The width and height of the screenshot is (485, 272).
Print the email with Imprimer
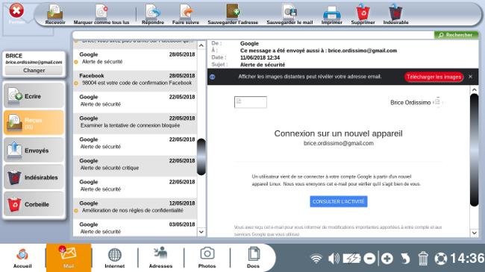pos(331,14)
